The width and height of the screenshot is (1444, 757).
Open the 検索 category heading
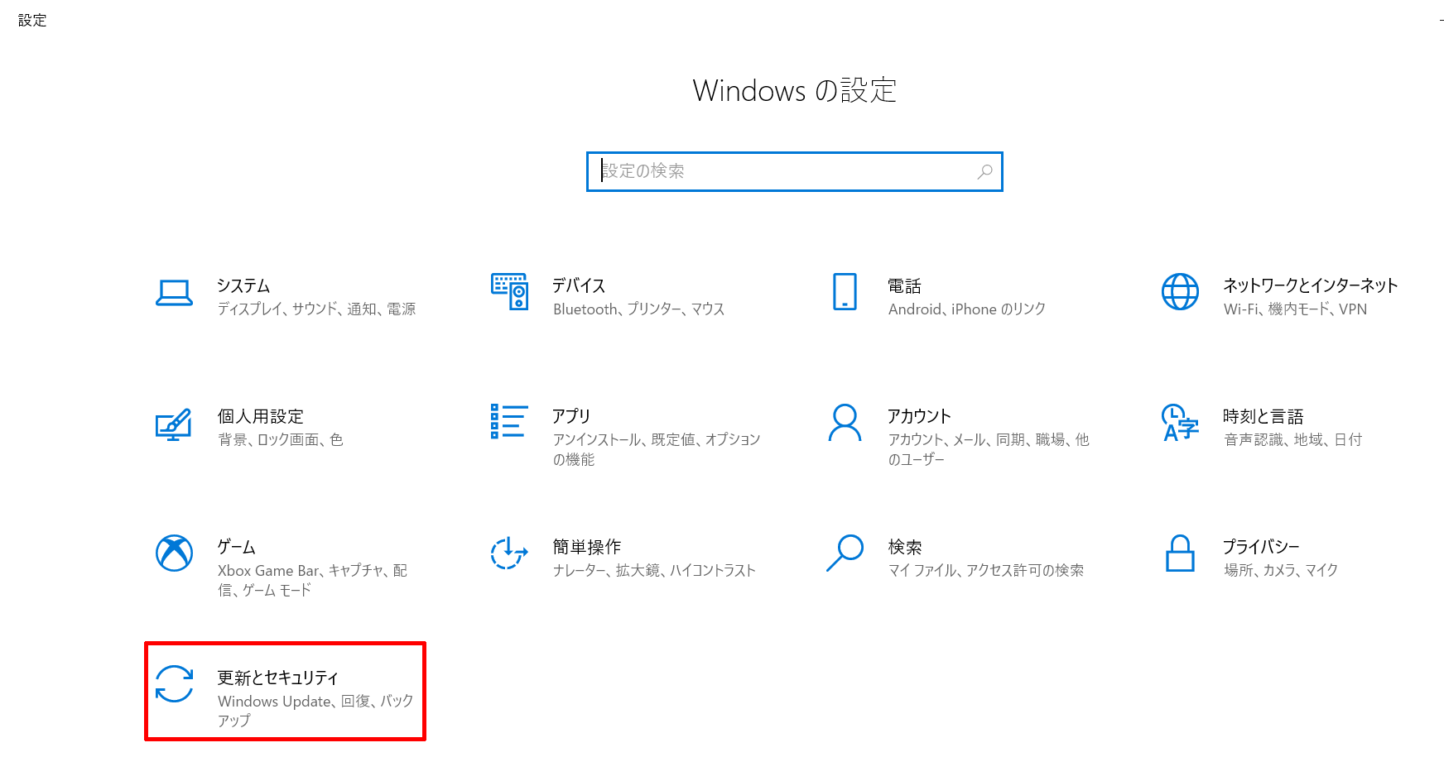(904, 547)
